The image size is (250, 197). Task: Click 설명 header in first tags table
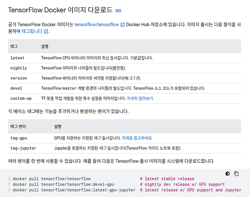(x=45, y=46)
